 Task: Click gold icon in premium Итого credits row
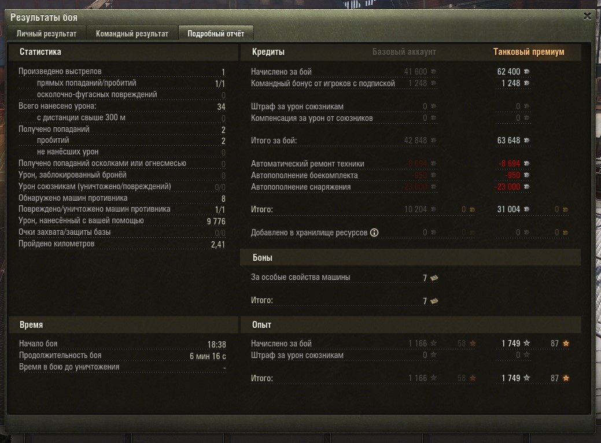pos(565,209)
